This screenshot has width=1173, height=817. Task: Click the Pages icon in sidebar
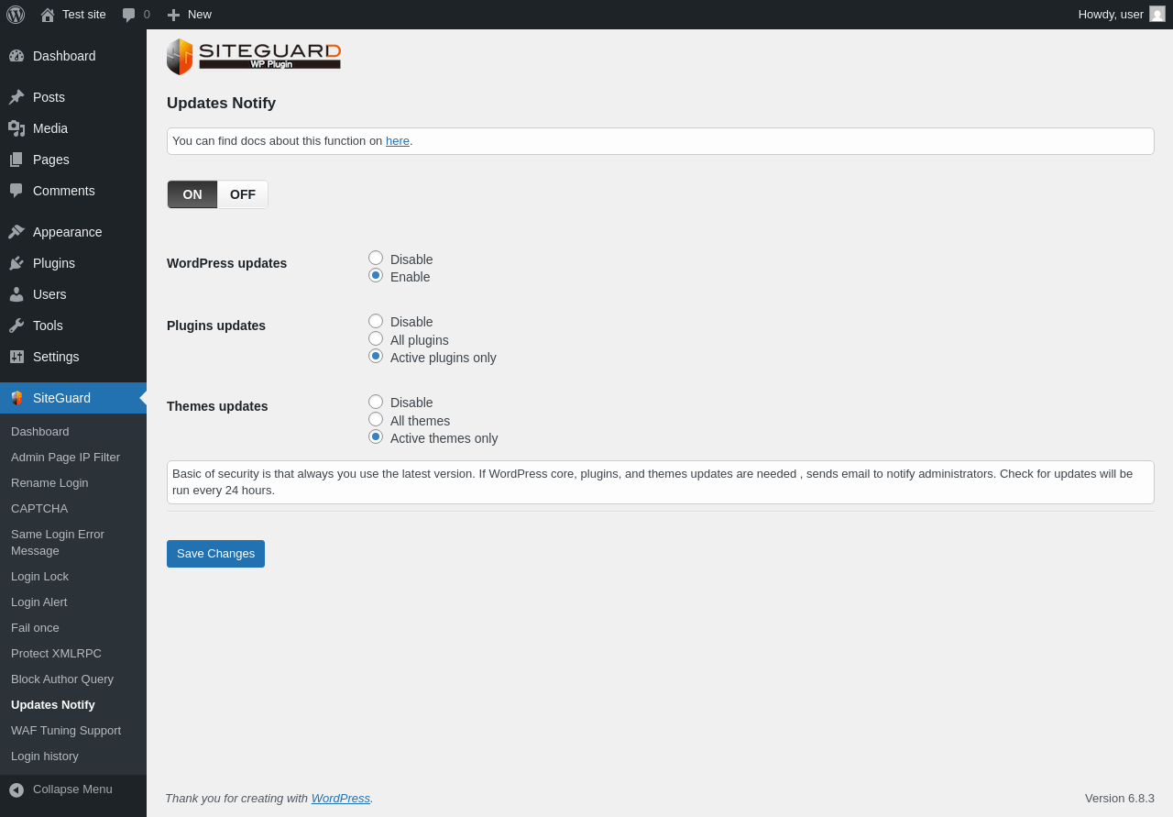click(x=16, y=160)
